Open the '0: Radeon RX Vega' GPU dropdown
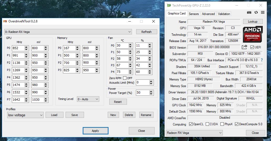The height and width of the screenshot is (141, 271). 68,32
